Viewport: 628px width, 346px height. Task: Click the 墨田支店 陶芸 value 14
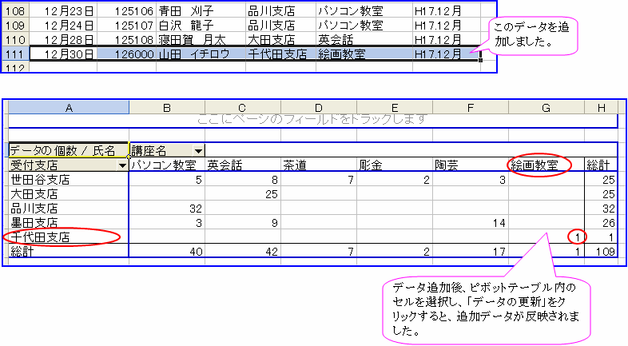[471, 223]
